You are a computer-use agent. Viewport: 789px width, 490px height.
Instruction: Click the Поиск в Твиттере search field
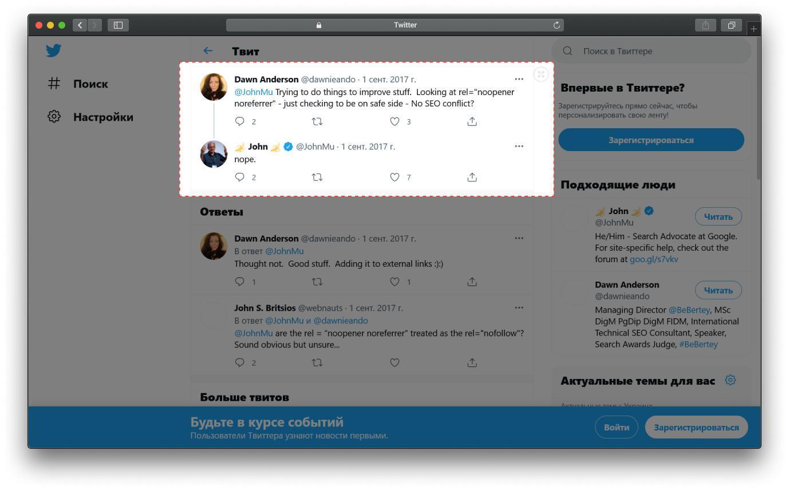pos(651,51)
